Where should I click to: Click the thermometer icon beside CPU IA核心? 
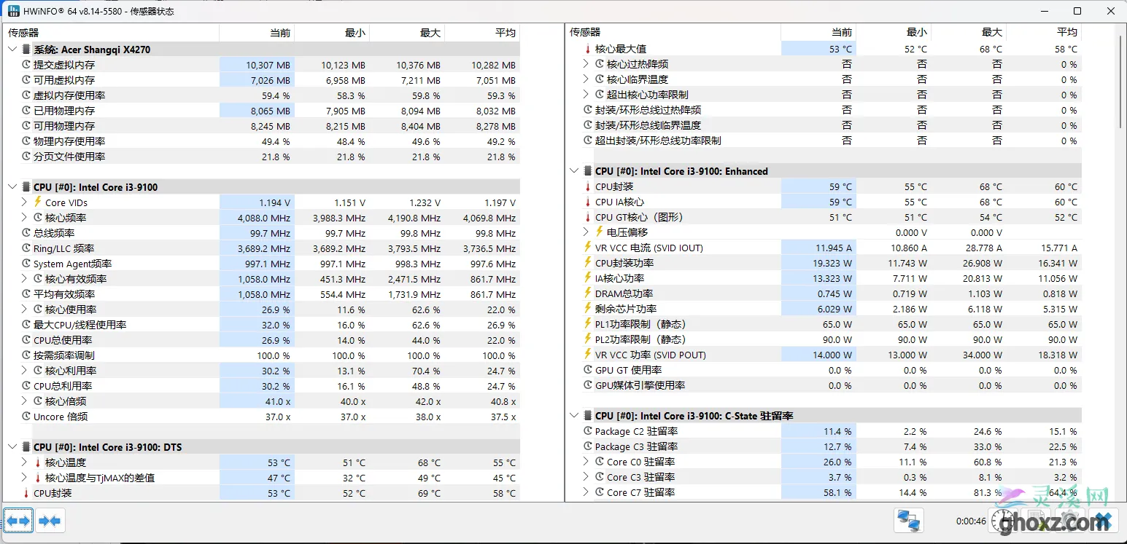tap(588, 202)
